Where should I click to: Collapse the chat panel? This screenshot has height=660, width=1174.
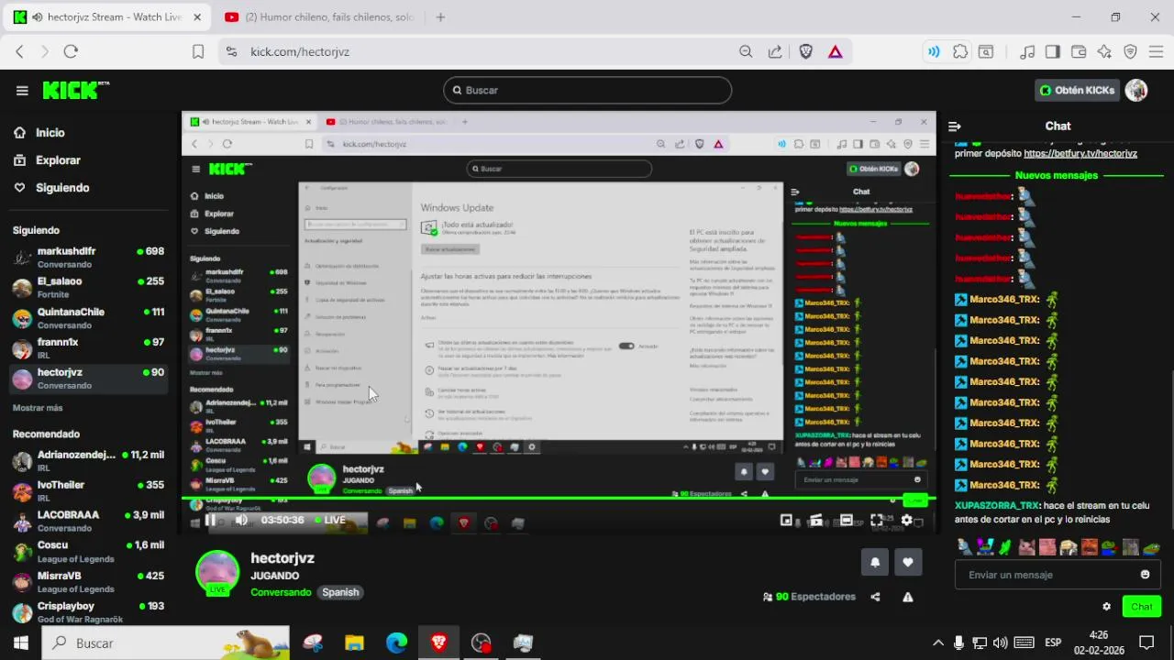pyautogui.click(x=955, y=126)
